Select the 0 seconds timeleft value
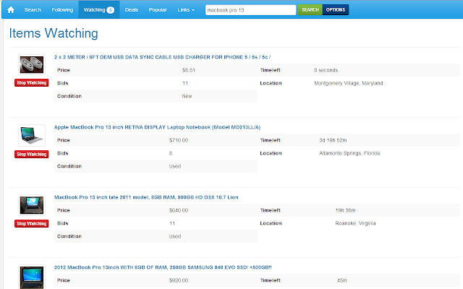The height and width of the screenshot is (289, 463). [x=326, y=70]
